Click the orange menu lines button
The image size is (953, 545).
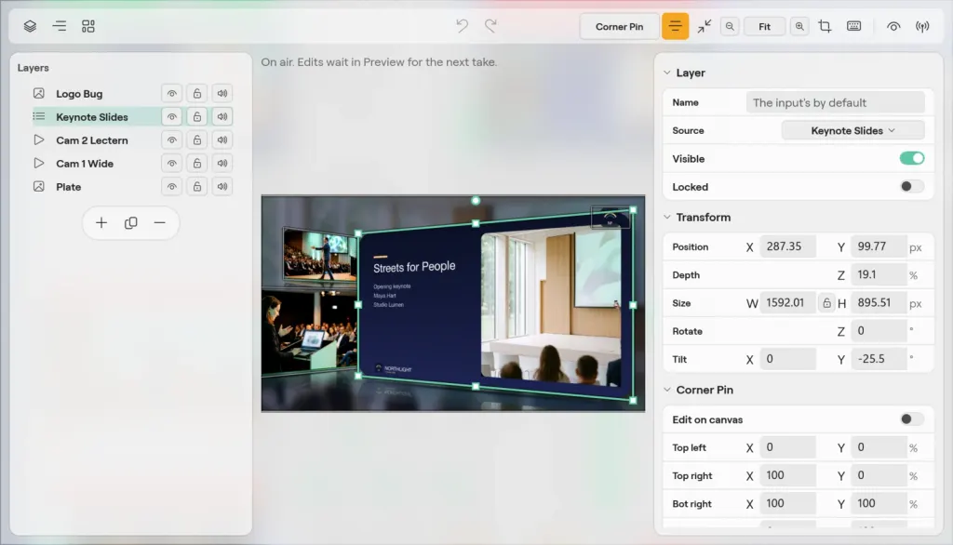(x=676, y=26)
